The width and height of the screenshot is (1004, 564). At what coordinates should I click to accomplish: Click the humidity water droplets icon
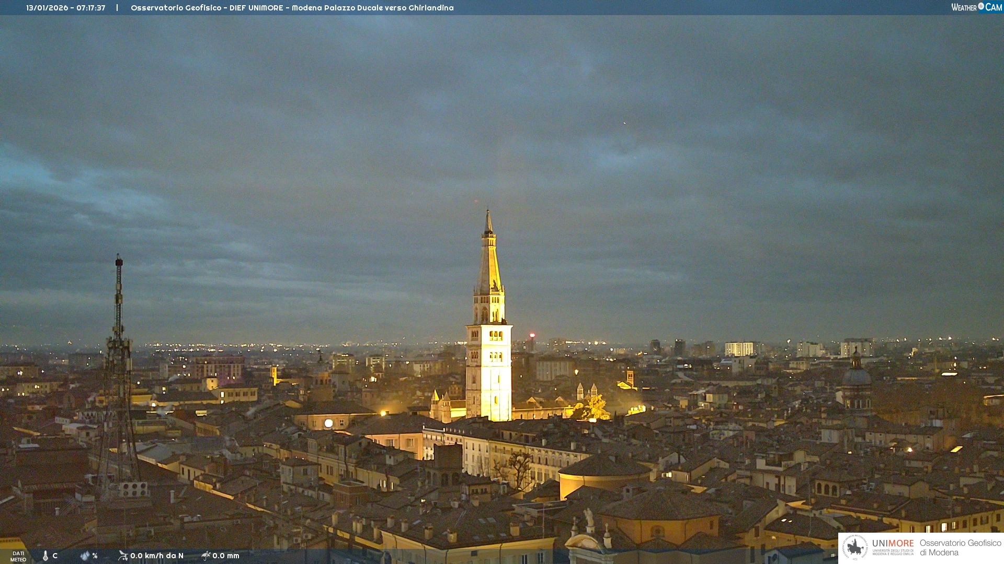coord(85,556)
